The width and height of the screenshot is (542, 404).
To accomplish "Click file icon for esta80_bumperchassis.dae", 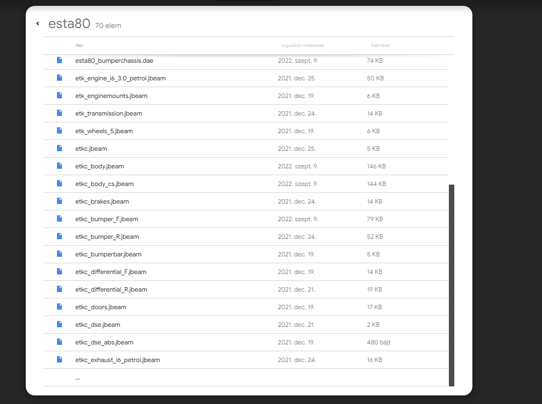I will point(59,60).
